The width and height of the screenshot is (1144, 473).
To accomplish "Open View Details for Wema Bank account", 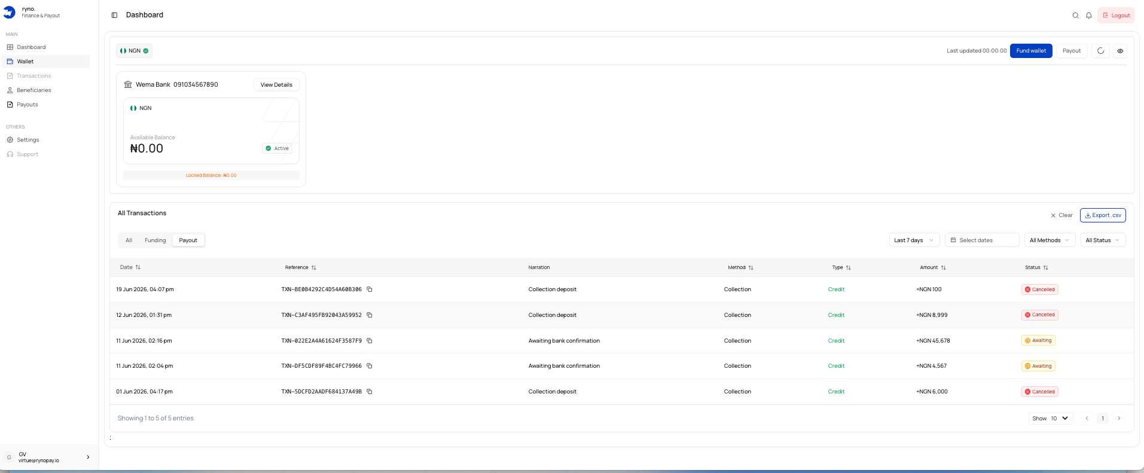I will point(276,85).
